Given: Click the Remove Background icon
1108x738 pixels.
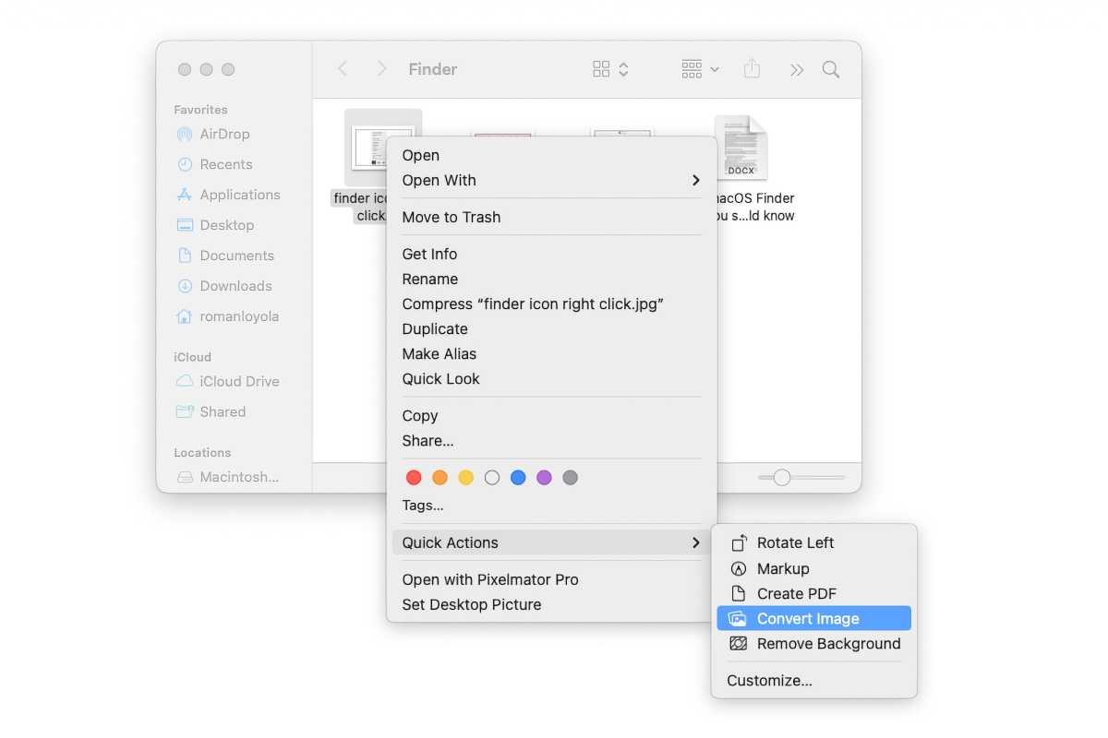Looking at the screenshot, I should [738, 644].
